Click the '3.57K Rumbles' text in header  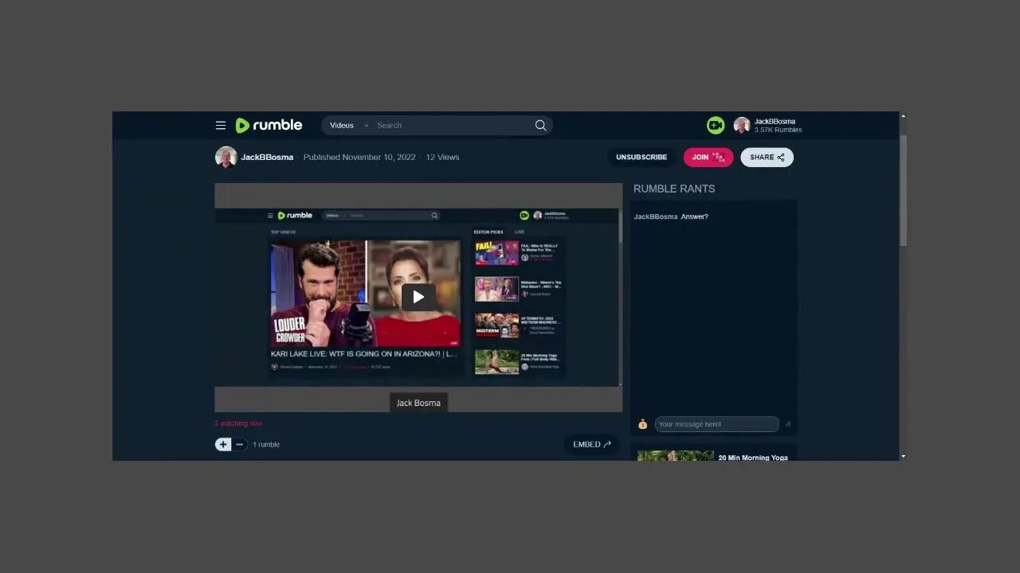779,130
